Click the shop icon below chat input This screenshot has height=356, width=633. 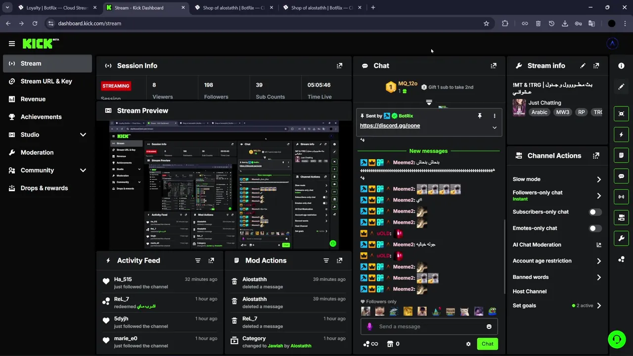coord(390,344)
